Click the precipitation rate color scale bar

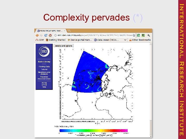point(94,131)
